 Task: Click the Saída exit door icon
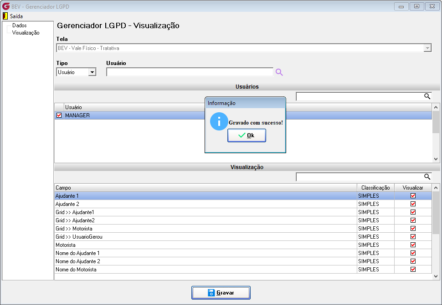coord(5,16)
